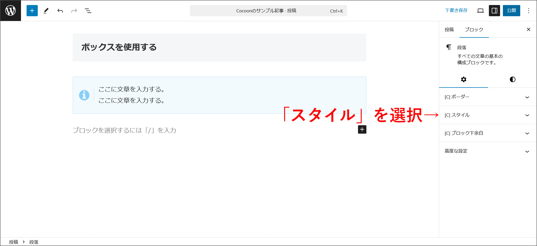Click the WordPress logo icon
Image resolution: width=537 pixels, height=246 pixels.
(11, 11)
